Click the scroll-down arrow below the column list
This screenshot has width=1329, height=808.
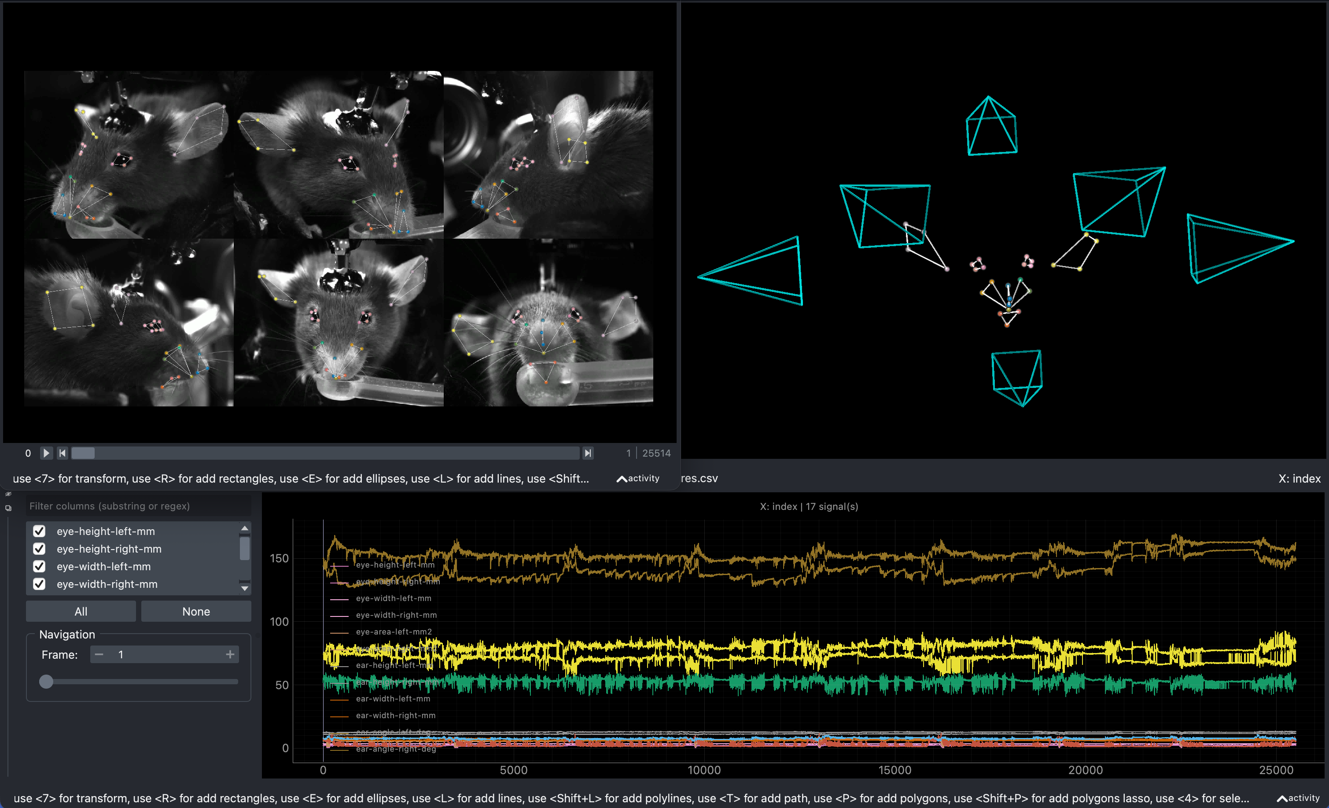[x=245, y=588]
